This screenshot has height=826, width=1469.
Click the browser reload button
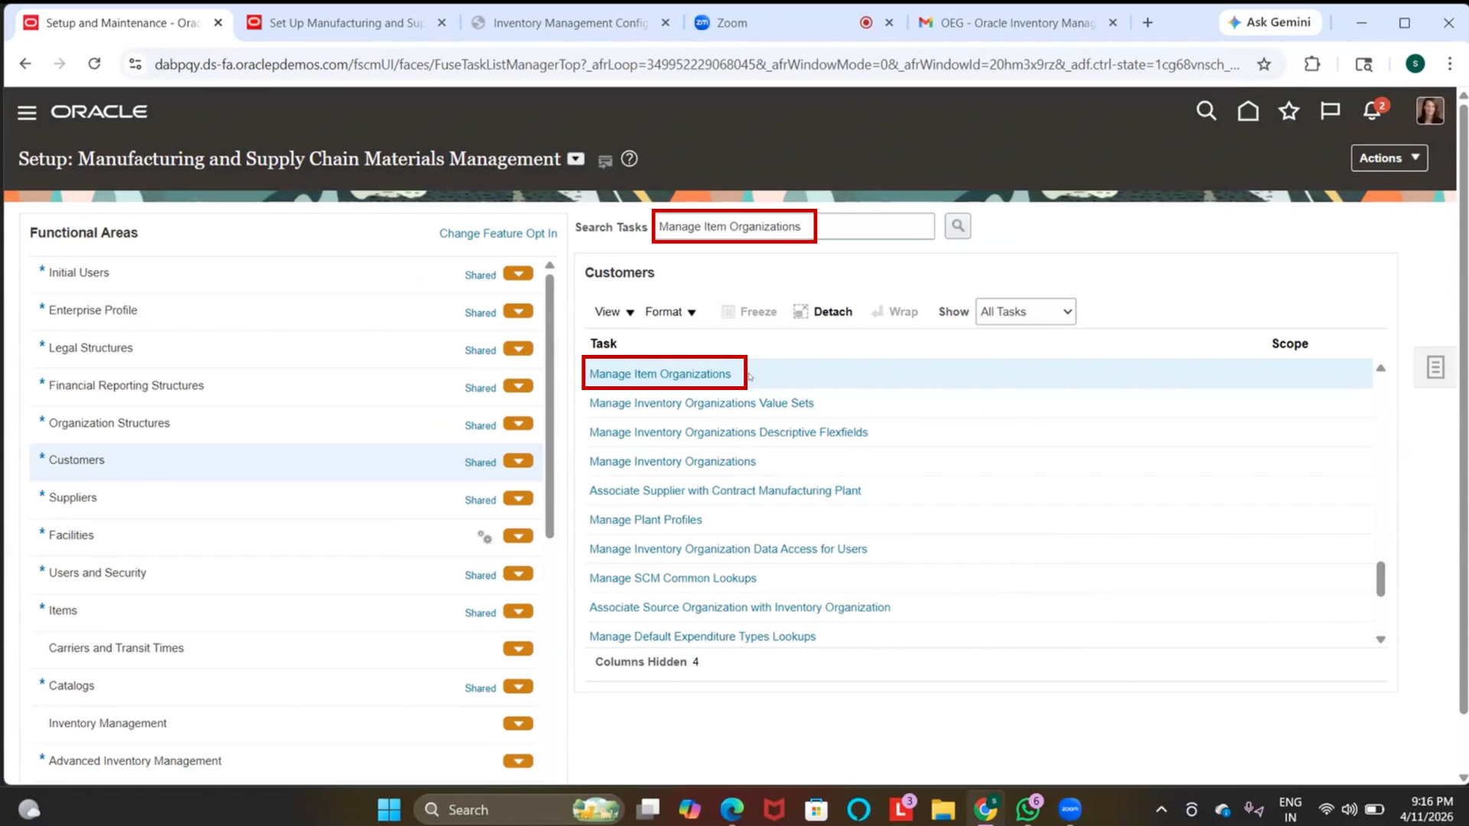94,64
